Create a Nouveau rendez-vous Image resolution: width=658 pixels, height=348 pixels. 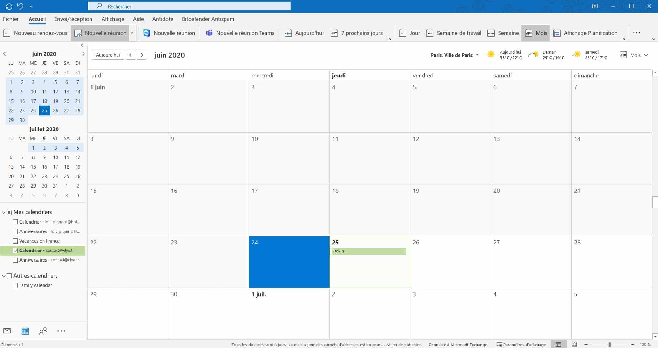[x=35, y=33]
